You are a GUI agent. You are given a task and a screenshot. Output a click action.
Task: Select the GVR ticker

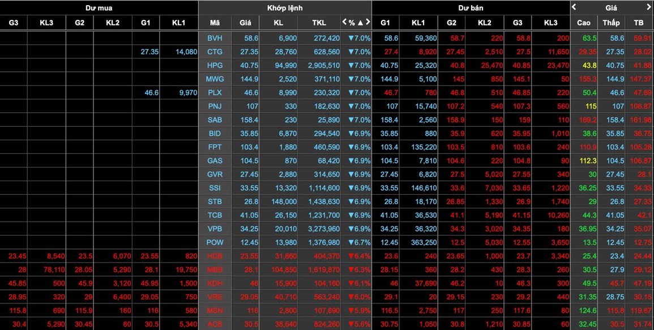(215, 174)
